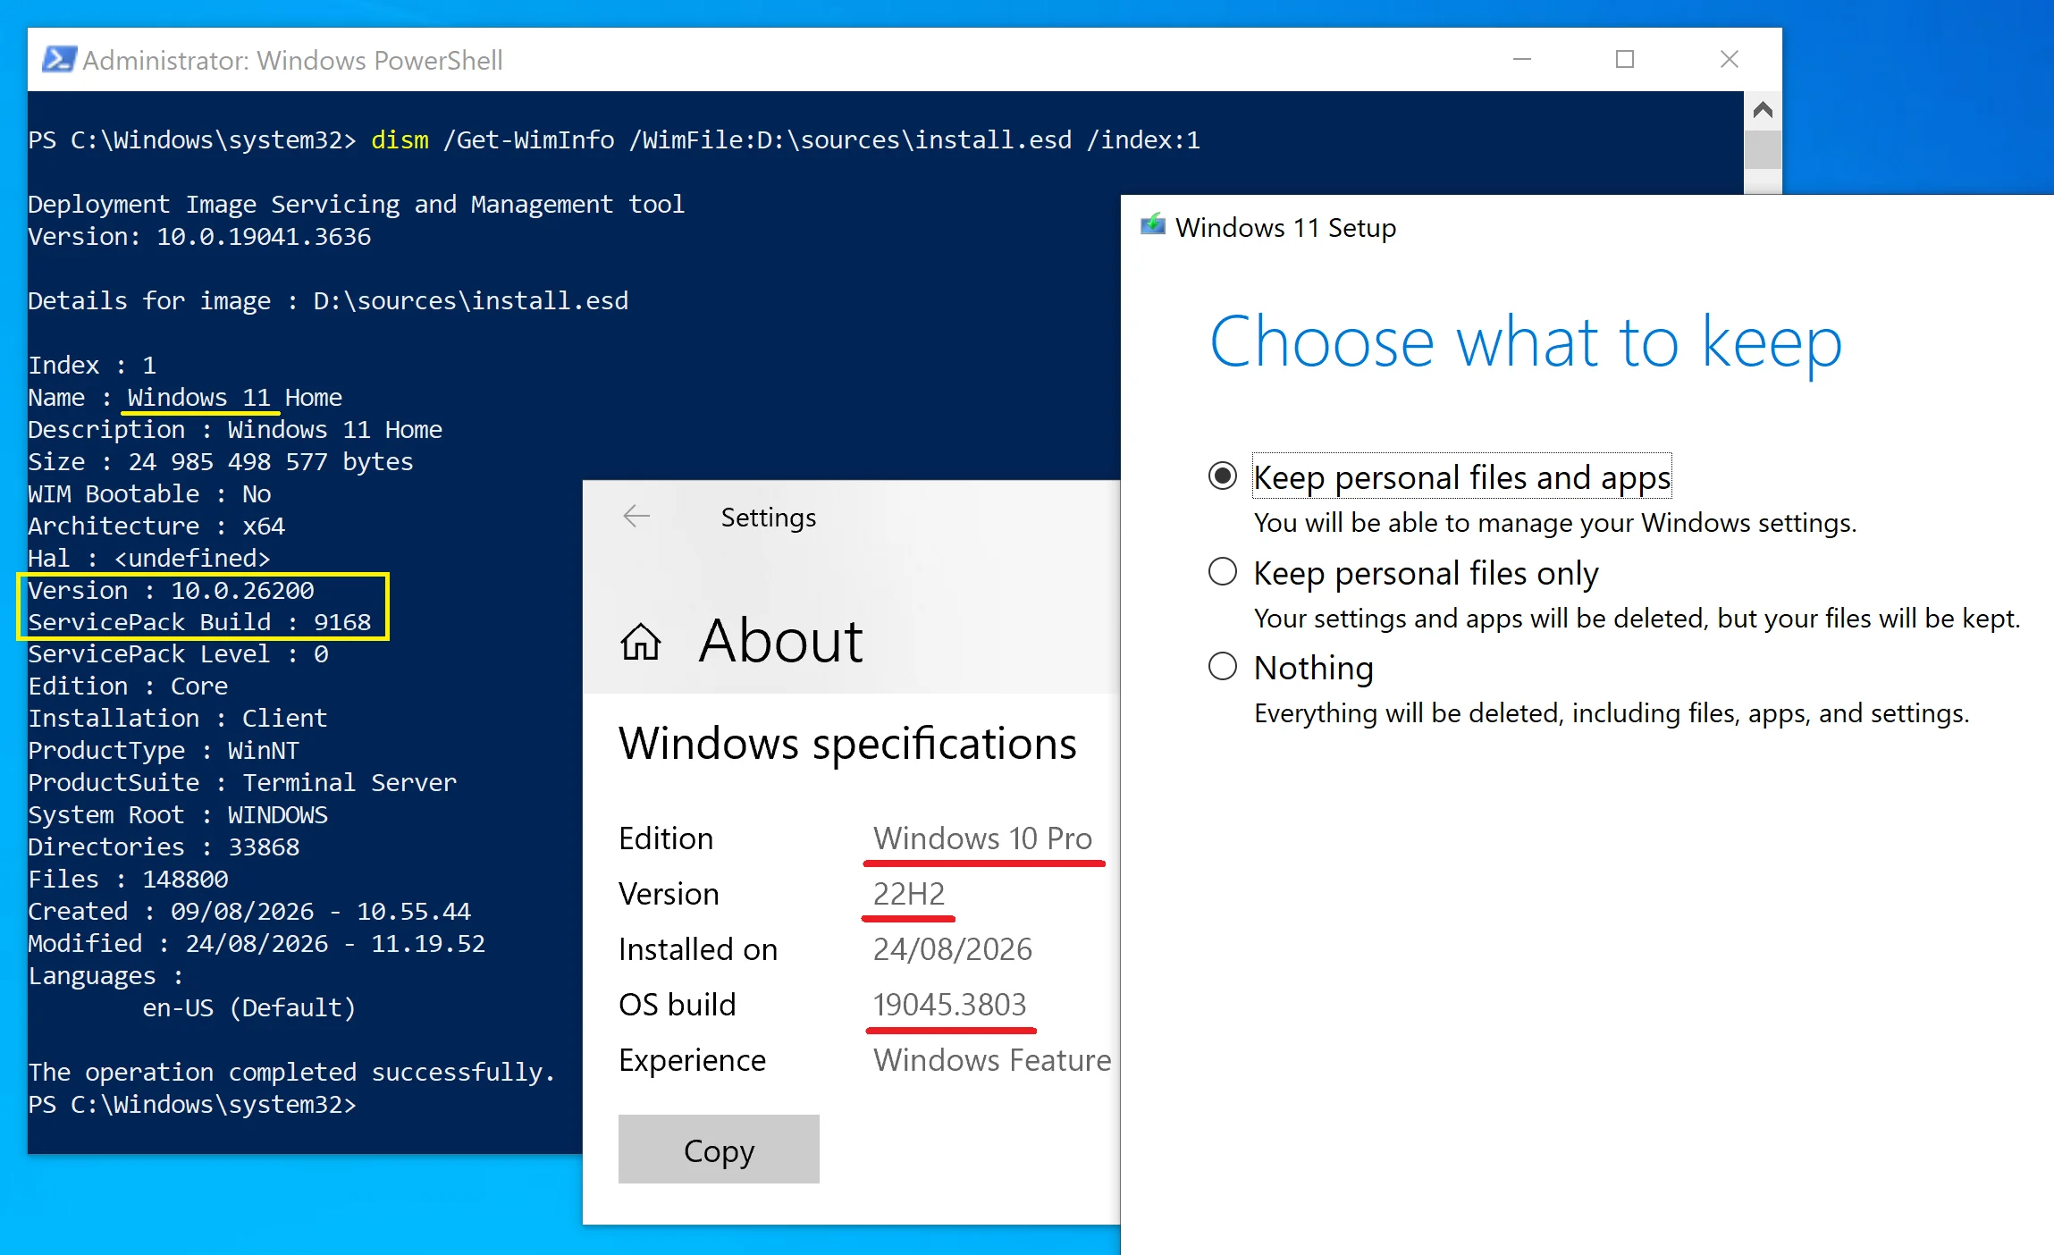Click the 'ServicePack Level : 0' line
This screenshot has height=1255, width=2054.
tap(178, 654)
